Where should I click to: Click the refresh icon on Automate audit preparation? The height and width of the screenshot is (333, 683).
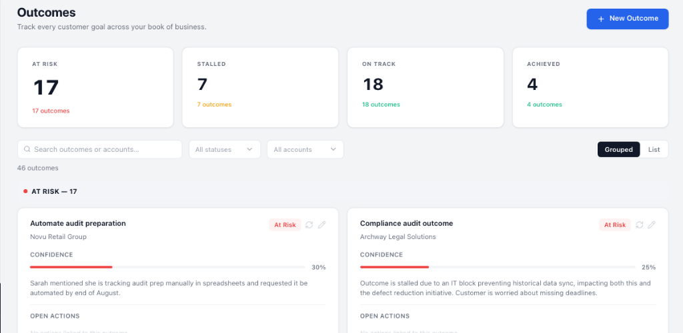click(309, 224)
